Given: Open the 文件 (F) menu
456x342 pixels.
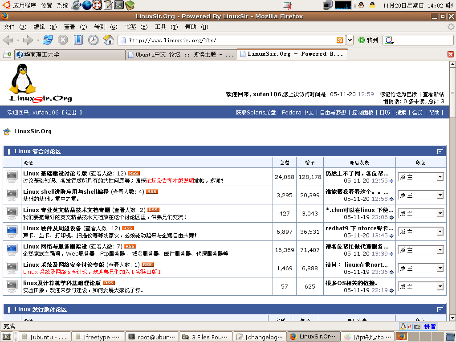Looking at the screenshot, I should pos(15,27).
